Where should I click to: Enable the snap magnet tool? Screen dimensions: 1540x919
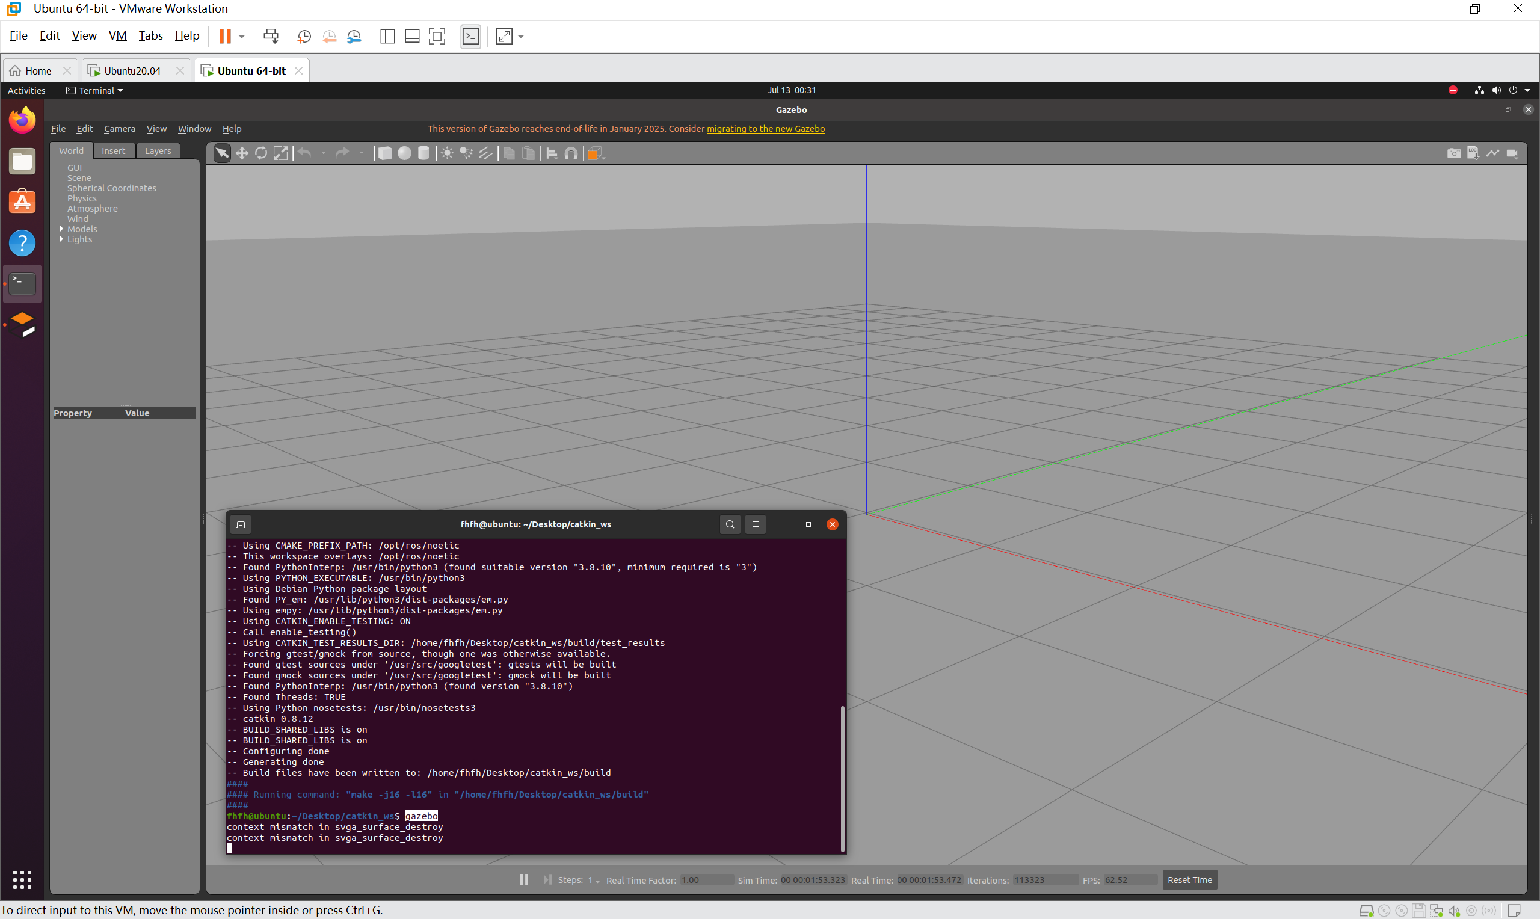pyautogui.click(x=571, y=153)
